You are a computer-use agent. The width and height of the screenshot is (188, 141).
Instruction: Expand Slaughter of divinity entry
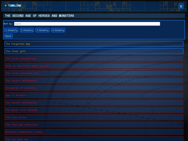point(94,88)
